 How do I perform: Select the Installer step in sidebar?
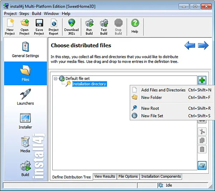(25, 121)
